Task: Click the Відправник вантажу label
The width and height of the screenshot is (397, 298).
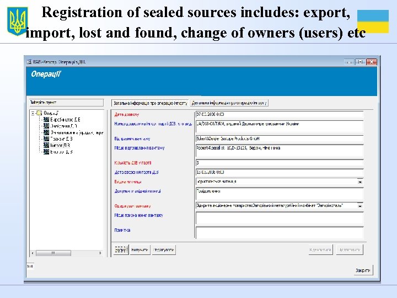Action: click(x=132, y=139)
